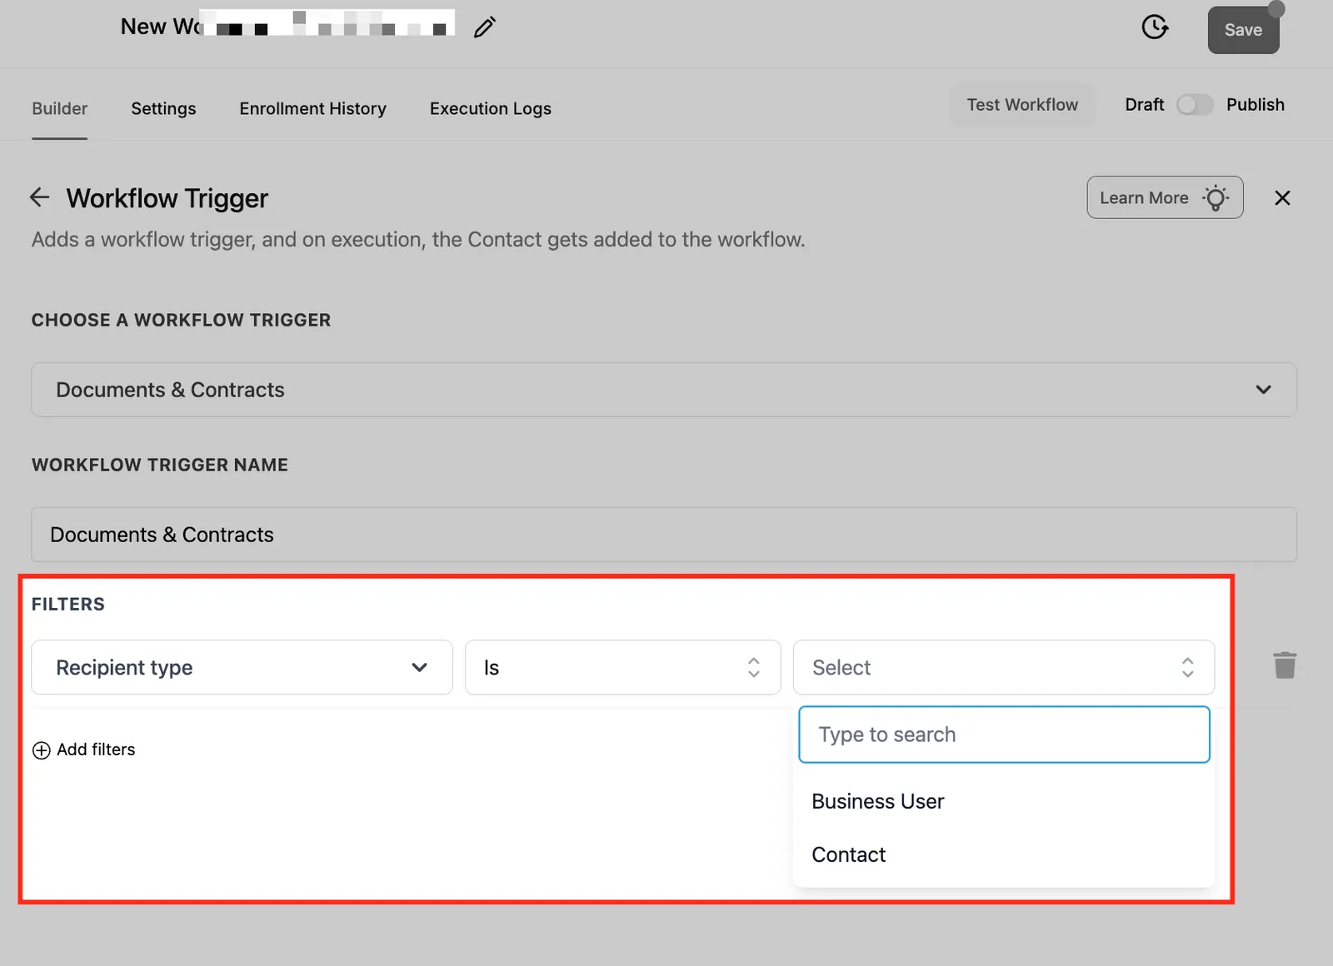Image resolution: width=1333 pixels, height=966 pixels.
Task: Open the Enrollment History tab
Action: 312,109
